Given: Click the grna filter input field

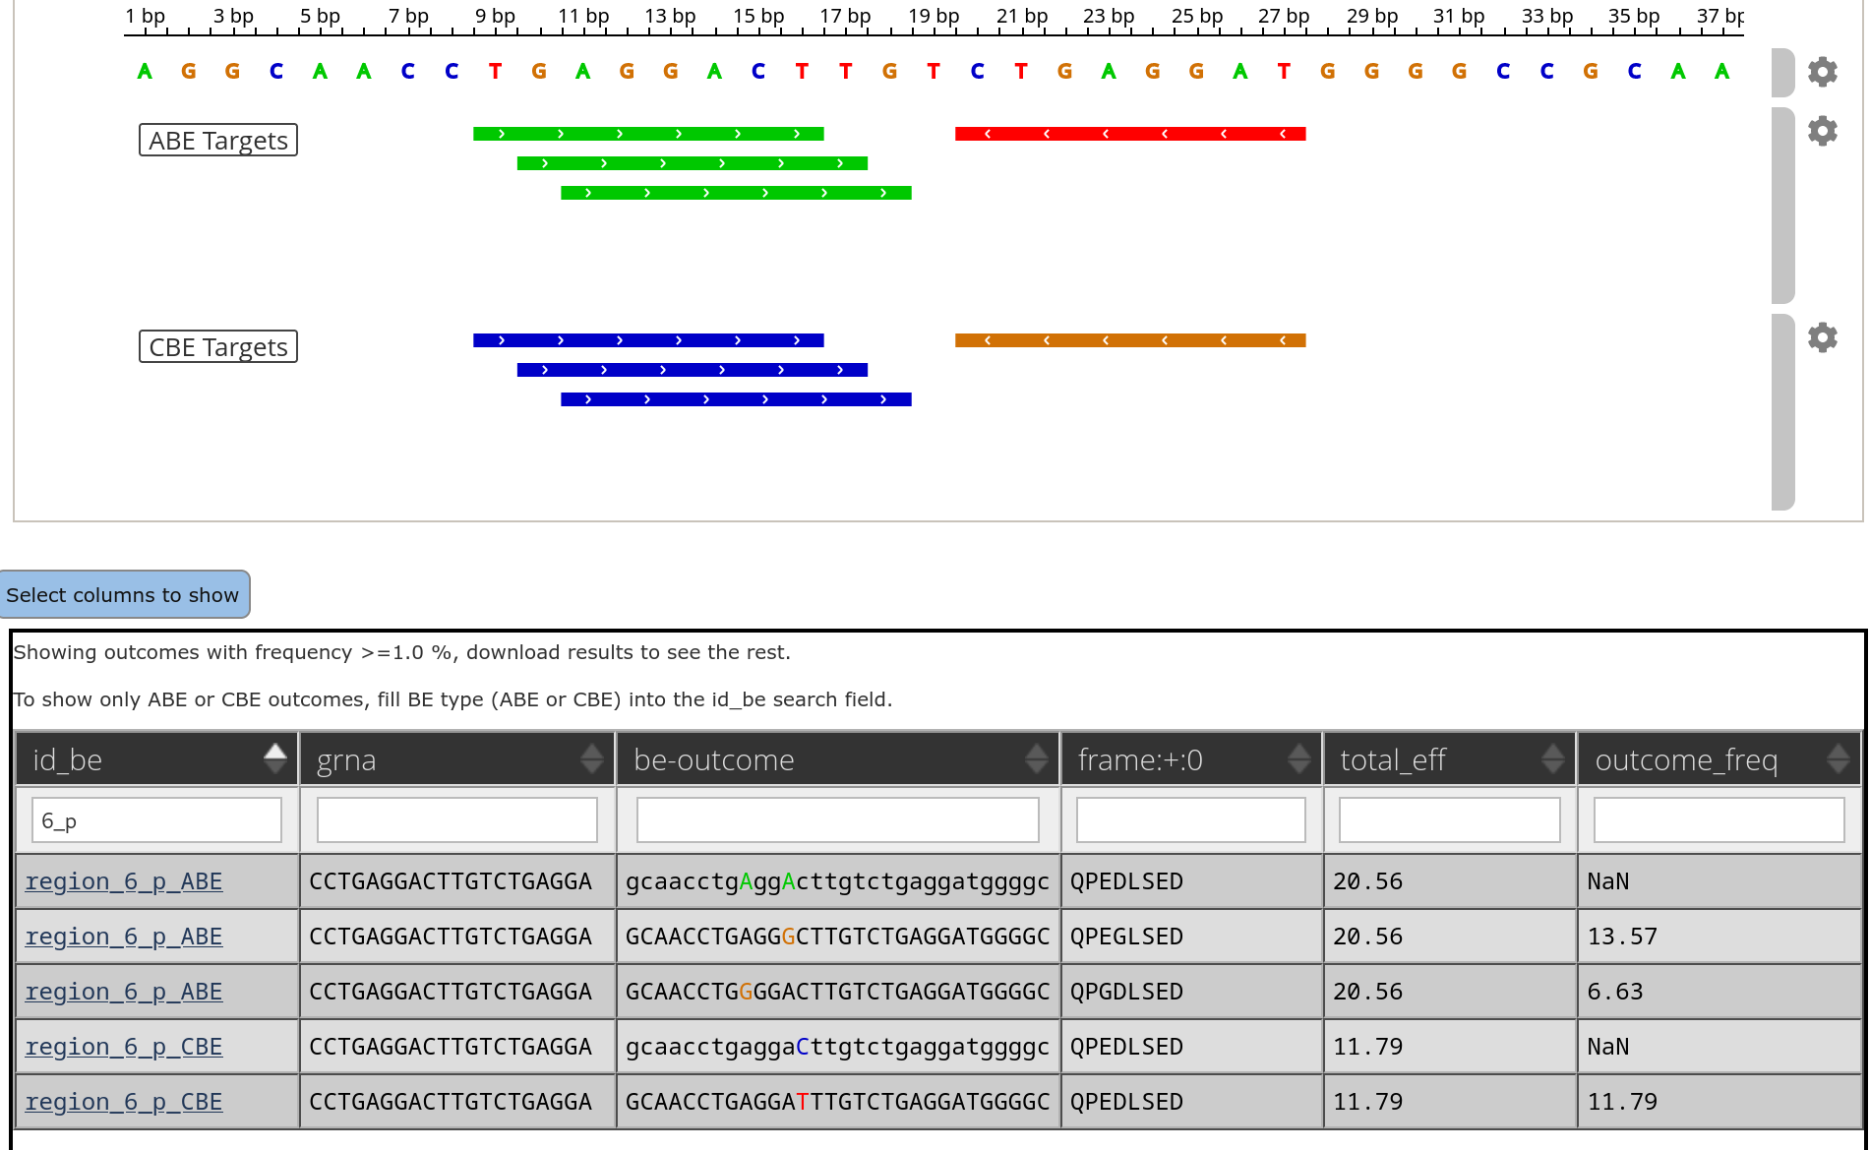Looking at the screenshot, I should (457, 820).
